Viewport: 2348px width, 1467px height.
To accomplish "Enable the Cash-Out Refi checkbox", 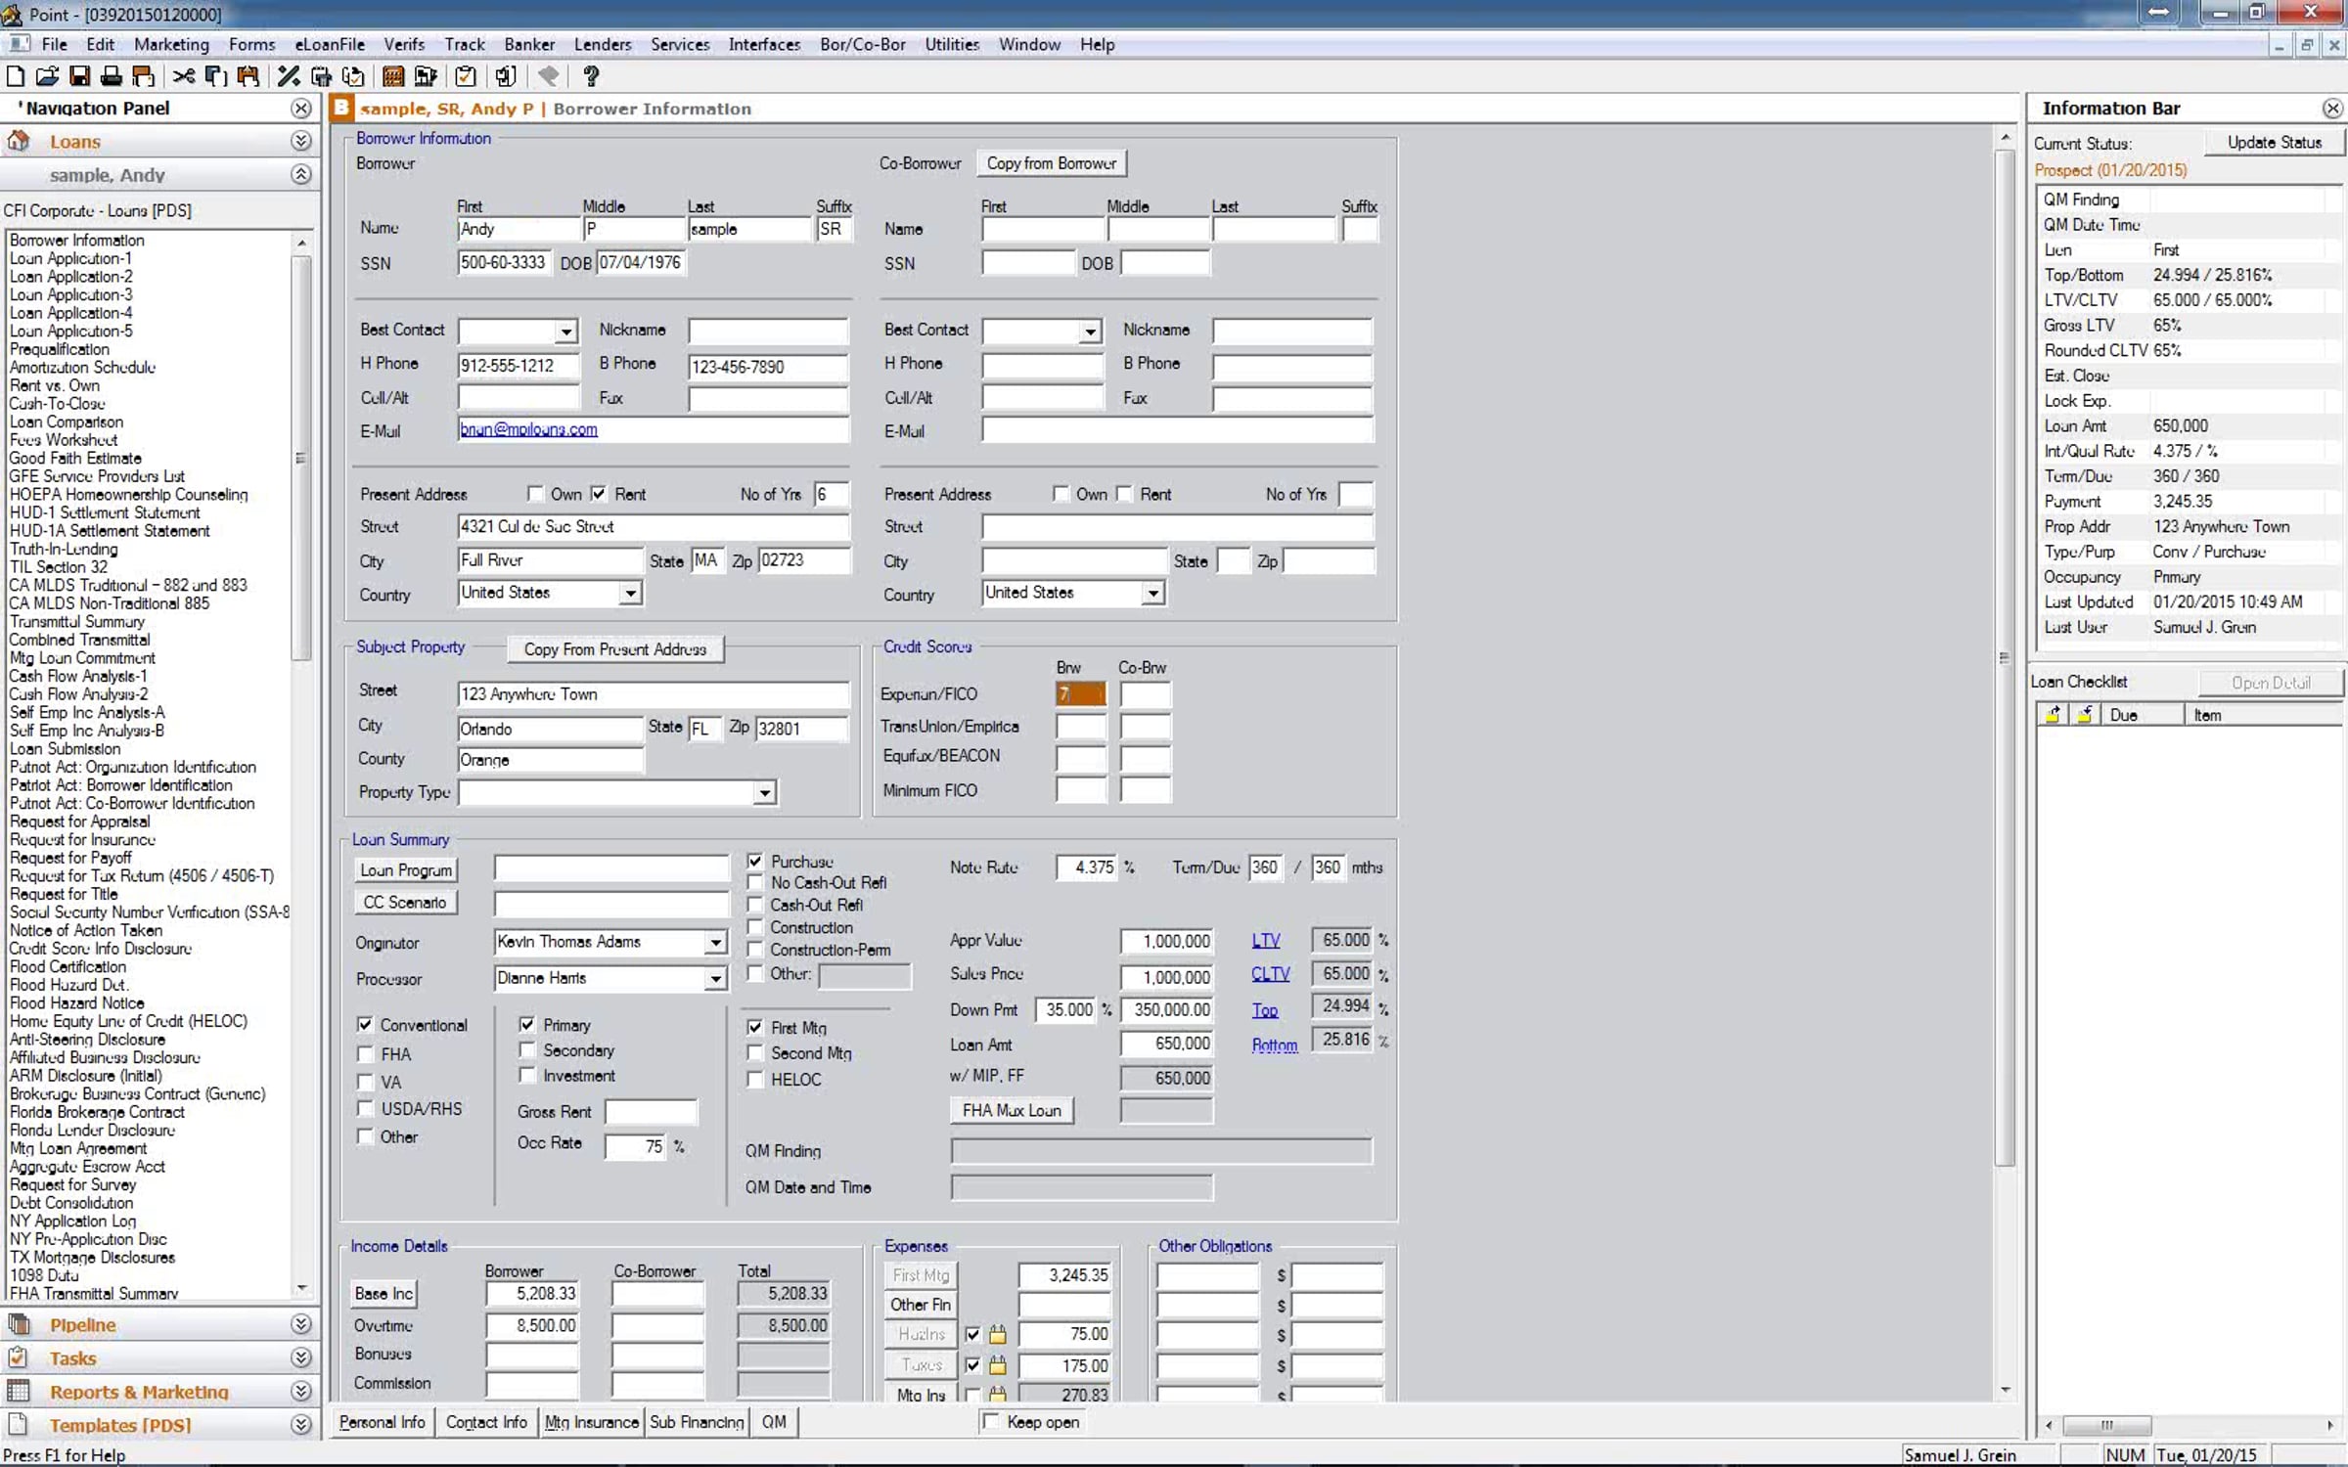I will [755, 906].
